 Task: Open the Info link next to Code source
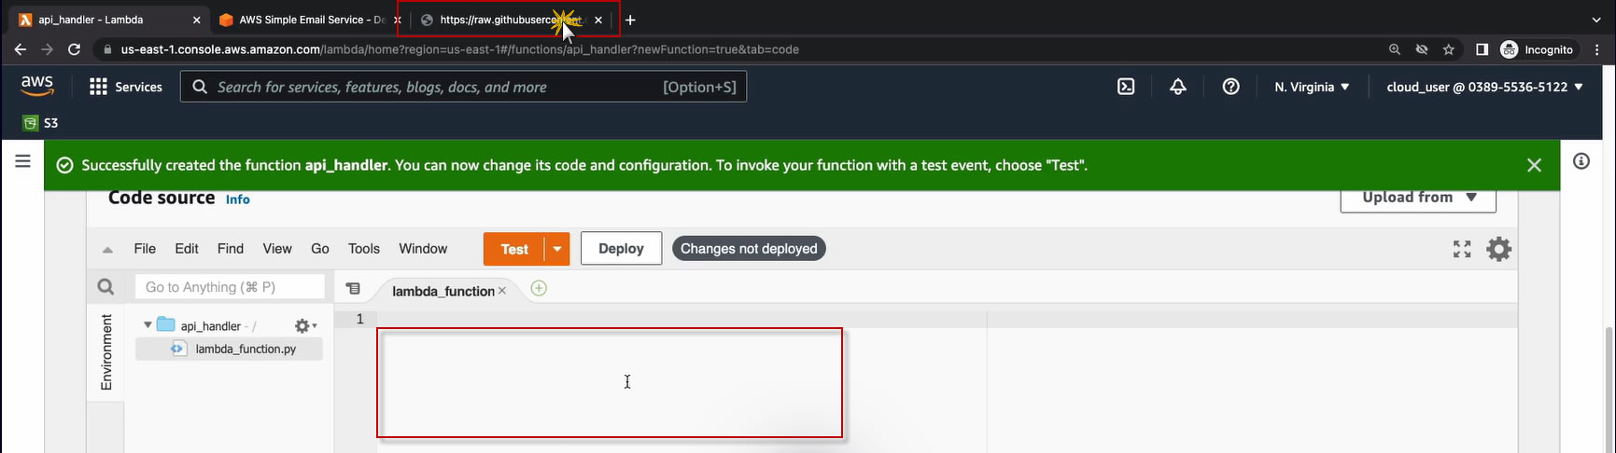[237, 199]
